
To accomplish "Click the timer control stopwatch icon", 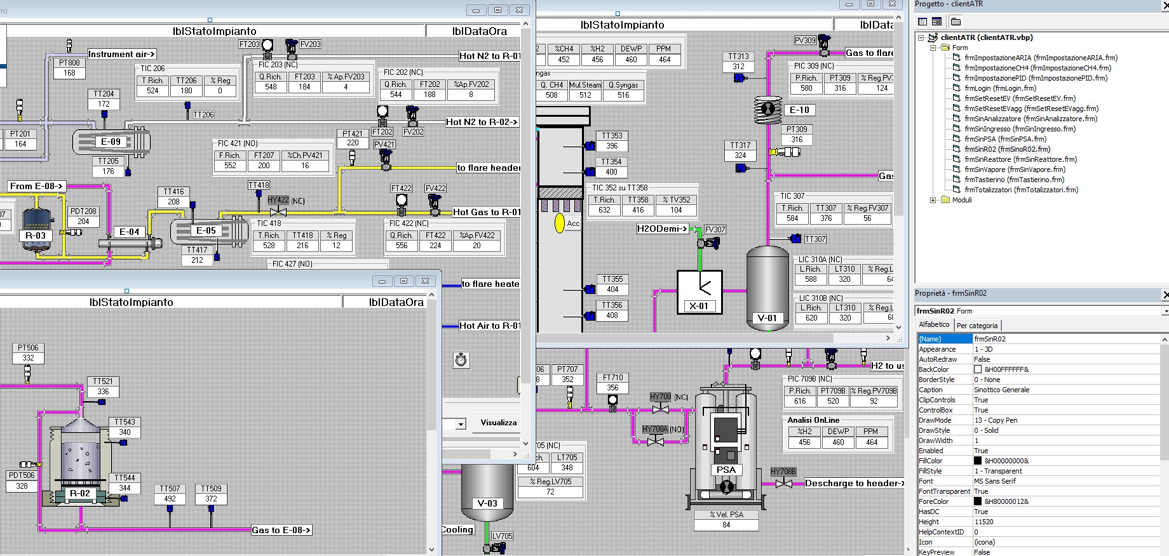I will point(461,360).
